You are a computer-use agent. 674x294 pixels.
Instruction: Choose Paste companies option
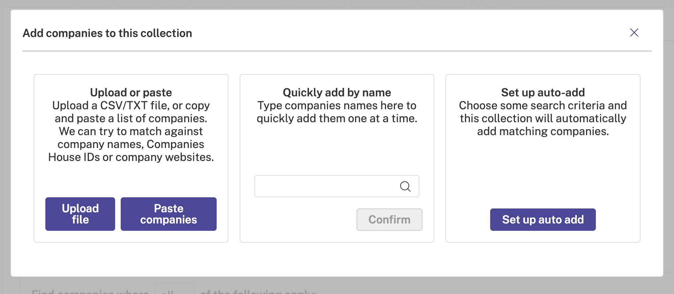168,214
